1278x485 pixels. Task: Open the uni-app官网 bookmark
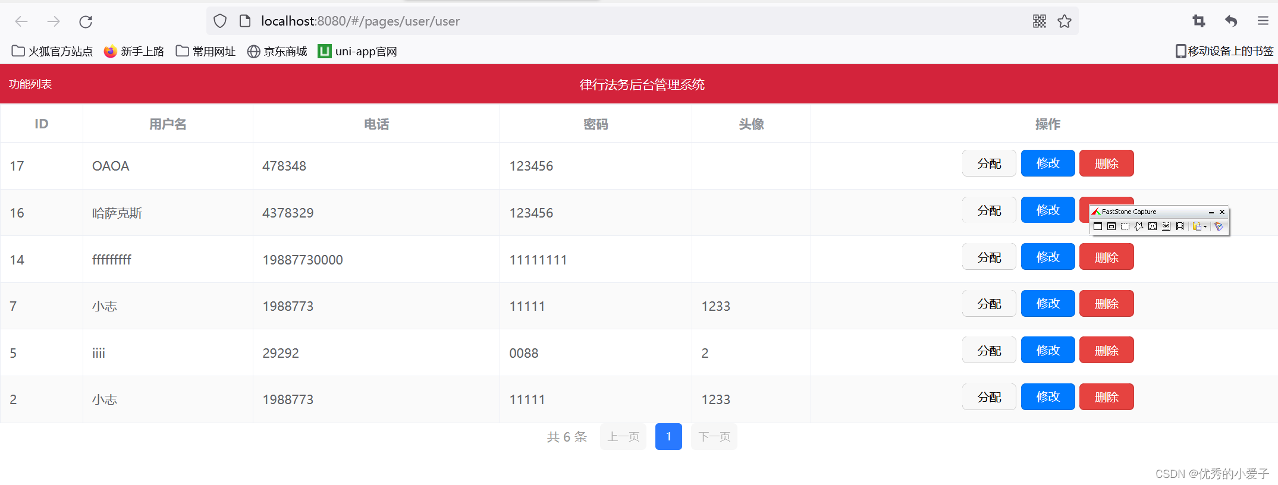pos(357,52)
